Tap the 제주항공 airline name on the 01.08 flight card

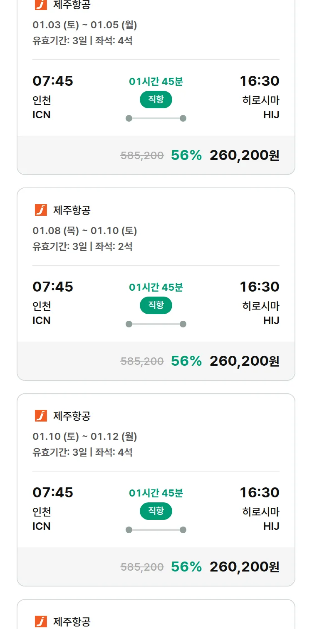click(72, 210)
